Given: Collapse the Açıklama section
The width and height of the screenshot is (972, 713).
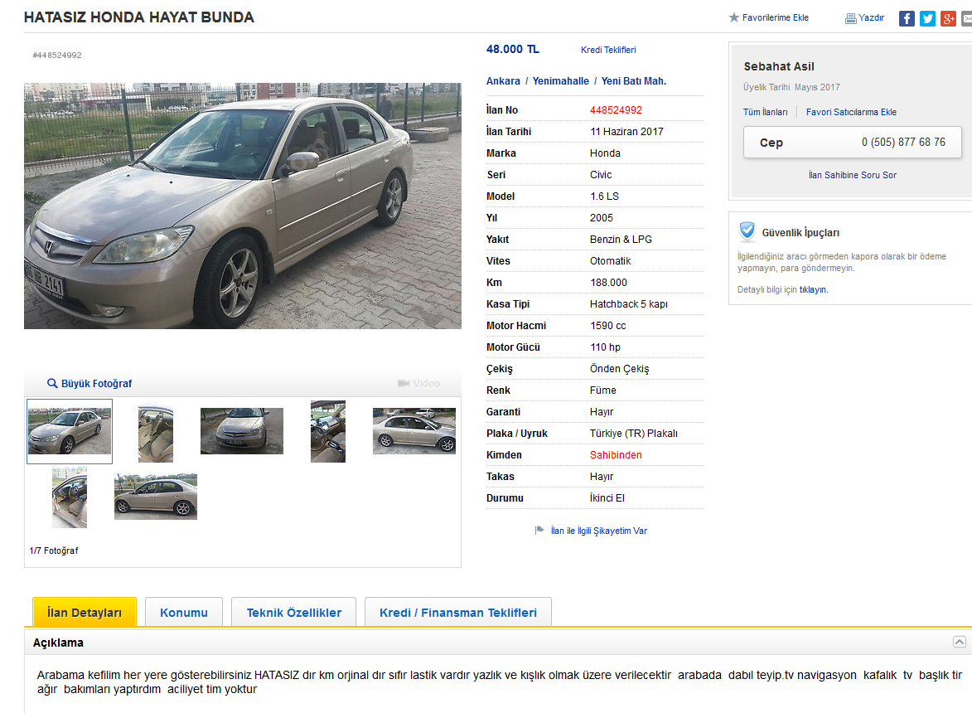Looking at the screenshot, I should coord(959,643).
